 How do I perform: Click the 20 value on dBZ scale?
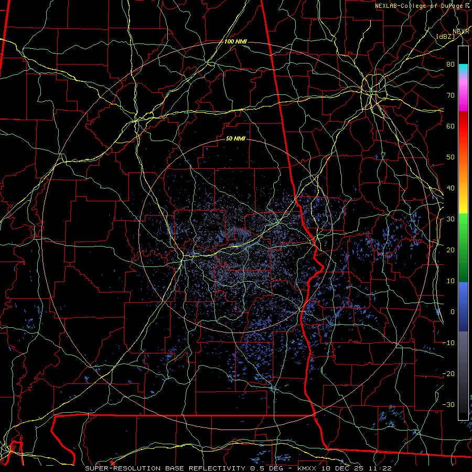pos(450,250)
